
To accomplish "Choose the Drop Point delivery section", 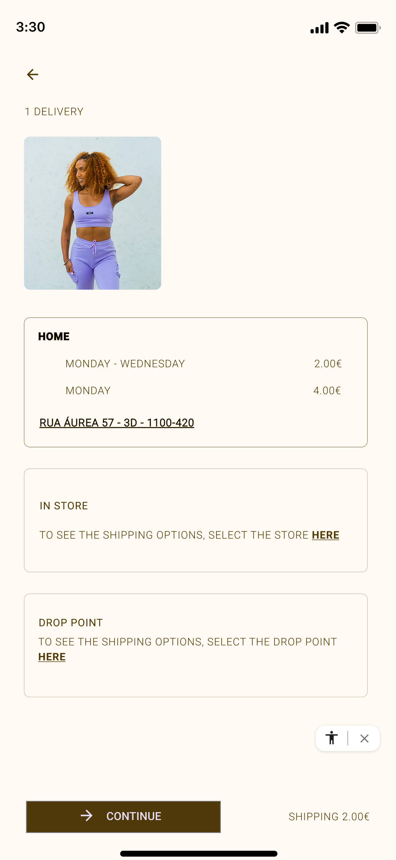I will (x=196, y=645).
